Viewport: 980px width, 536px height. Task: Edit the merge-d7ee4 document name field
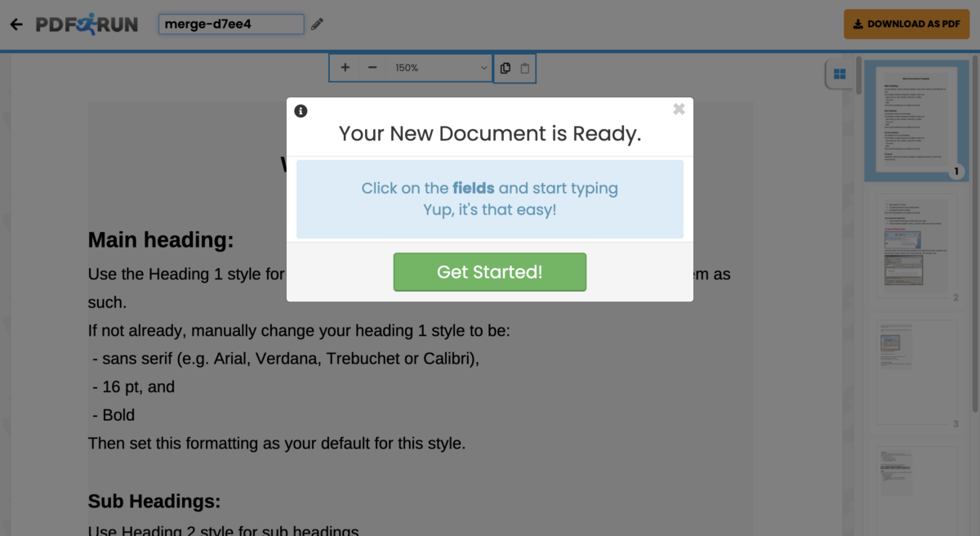[231, 24]
